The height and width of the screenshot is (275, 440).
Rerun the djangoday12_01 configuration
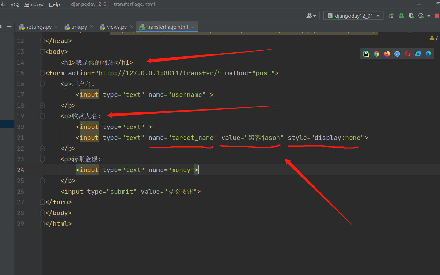(391, 16)
